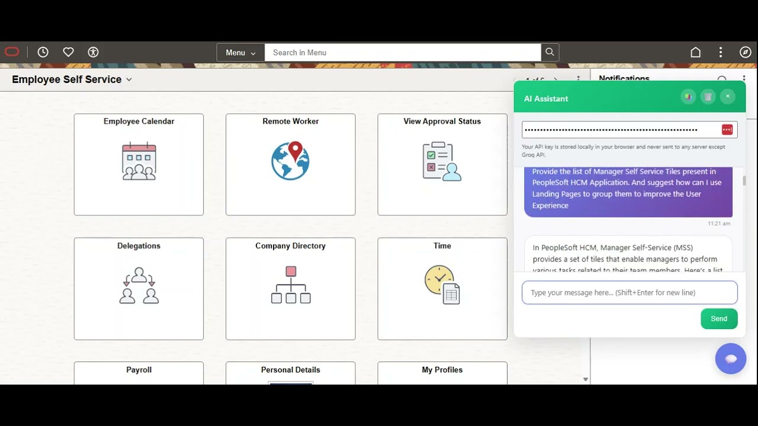Click the page scroll down arrow
Image resolution: width=758 pixels, height=426 pixels.
point(586,379)
